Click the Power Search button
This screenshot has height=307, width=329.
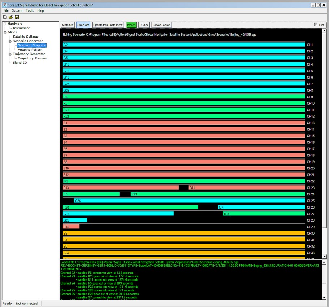(x=162, y=25)
